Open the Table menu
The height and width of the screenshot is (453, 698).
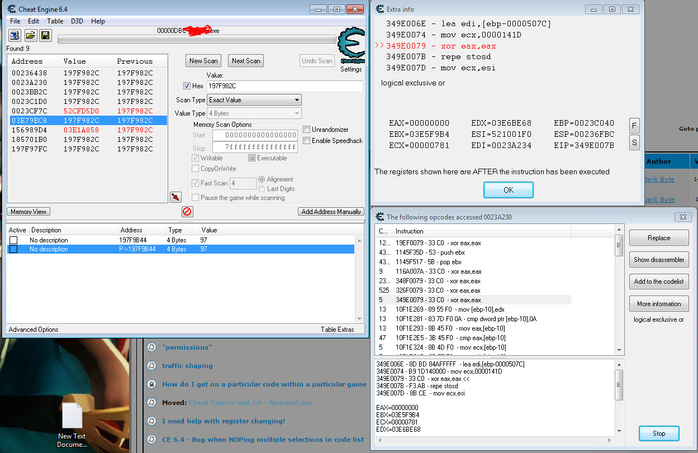click(55, 21)
